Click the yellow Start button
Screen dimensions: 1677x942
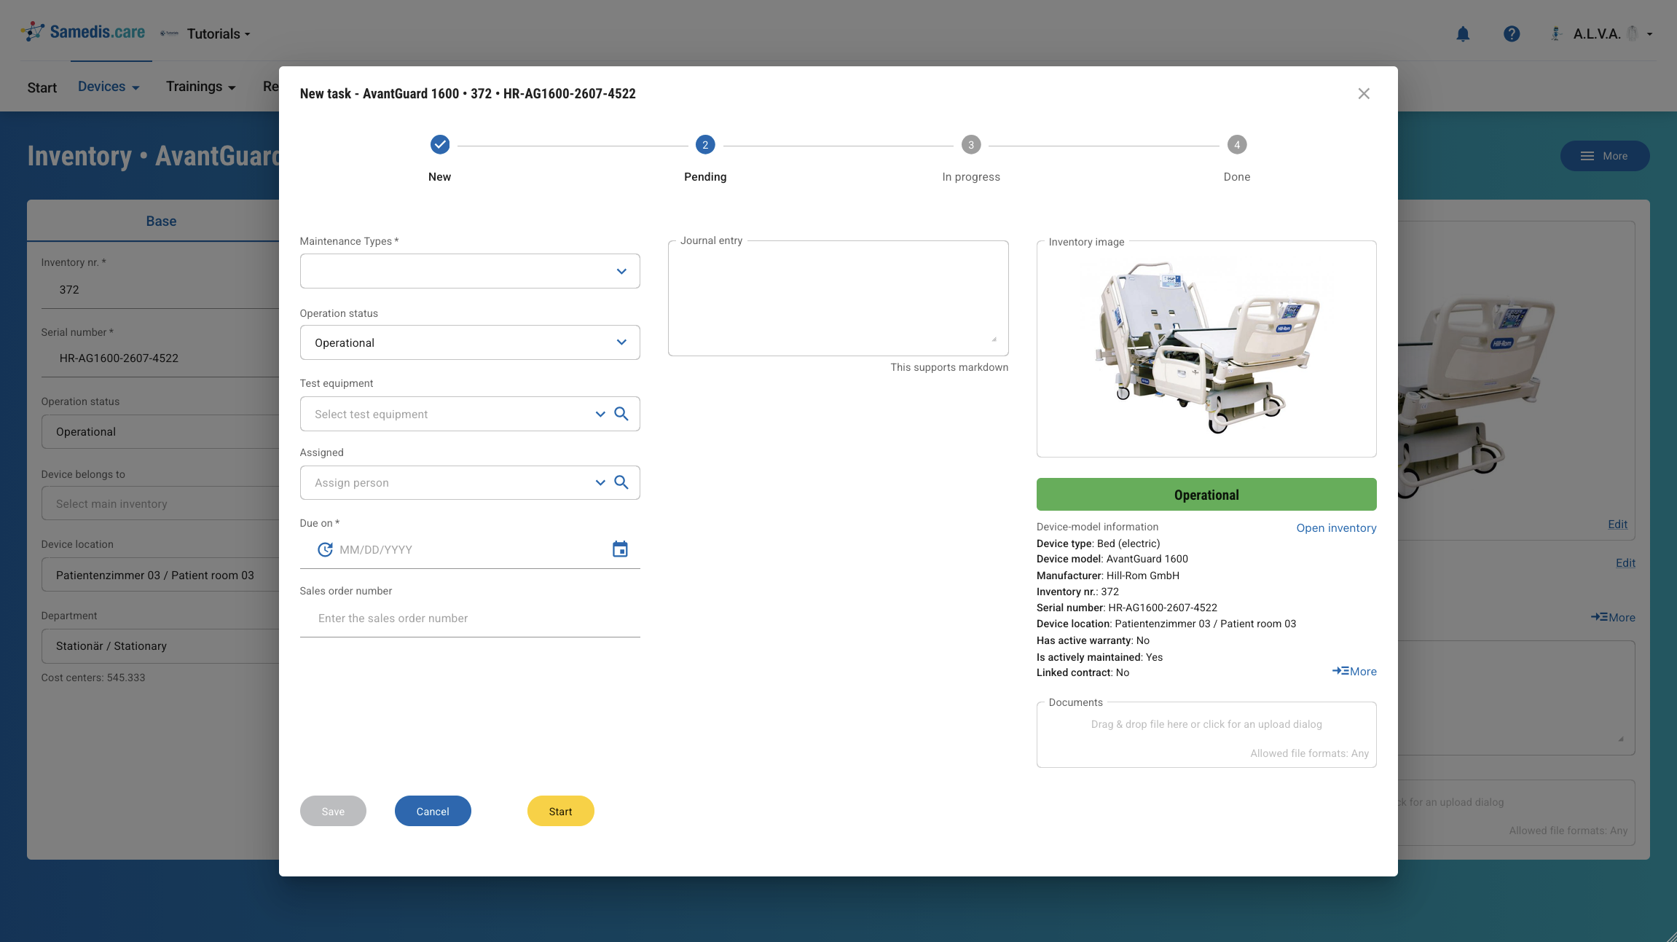pyautogui.click(x=561, y=811)
